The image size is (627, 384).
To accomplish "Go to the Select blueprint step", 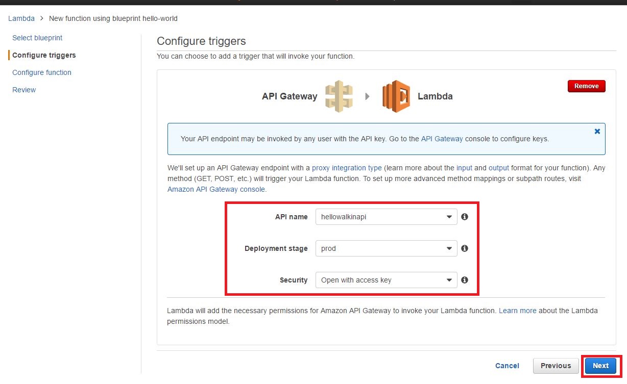I will coord(37,38).
